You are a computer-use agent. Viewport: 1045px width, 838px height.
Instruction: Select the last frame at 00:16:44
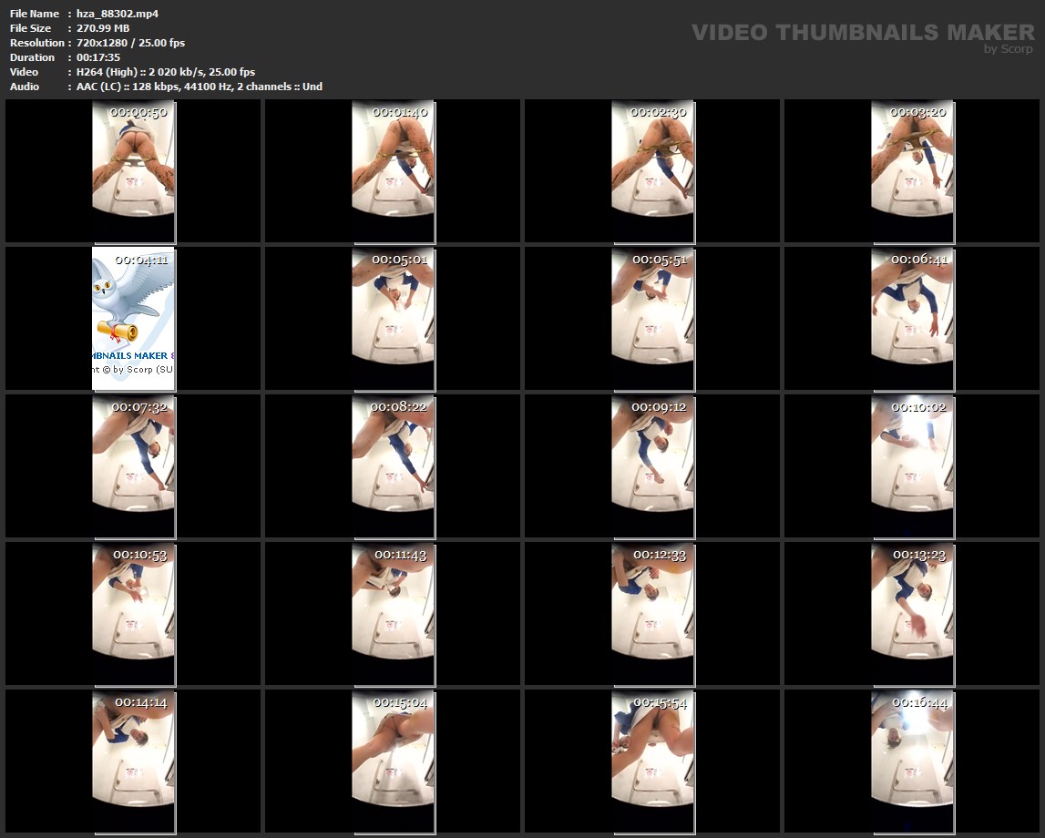[912, 761]
